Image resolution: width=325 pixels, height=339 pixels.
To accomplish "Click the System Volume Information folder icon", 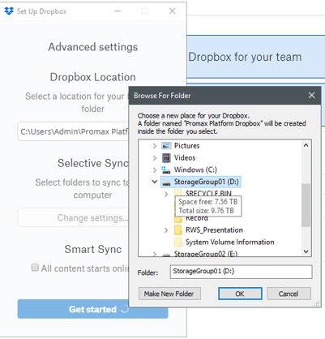I will [x=178, y=242].
